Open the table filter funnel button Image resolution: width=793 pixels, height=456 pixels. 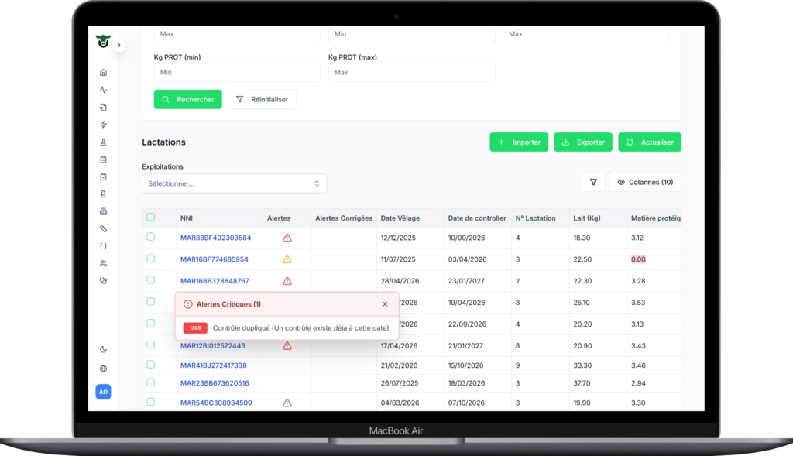[593, 182]
